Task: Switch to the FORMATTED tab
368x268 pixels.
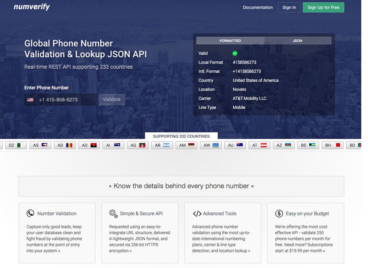Action: point(230,40)
